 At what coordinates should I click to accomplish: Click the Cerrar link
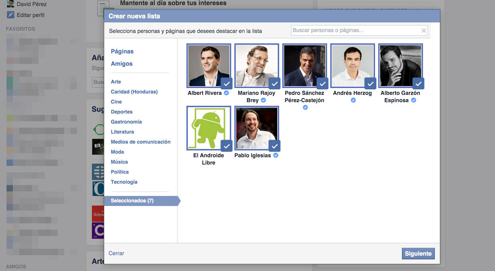point(116,253)
